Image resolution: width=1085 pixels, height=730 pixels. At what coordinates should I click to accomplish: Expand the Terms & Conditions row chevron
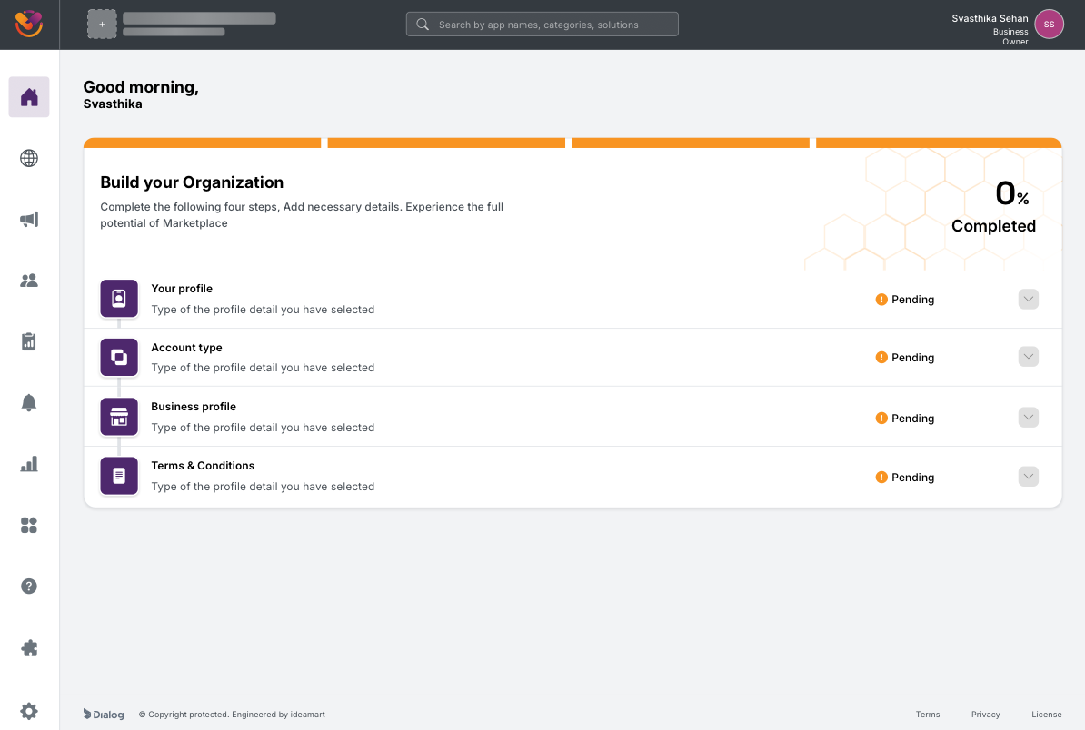1029,477
